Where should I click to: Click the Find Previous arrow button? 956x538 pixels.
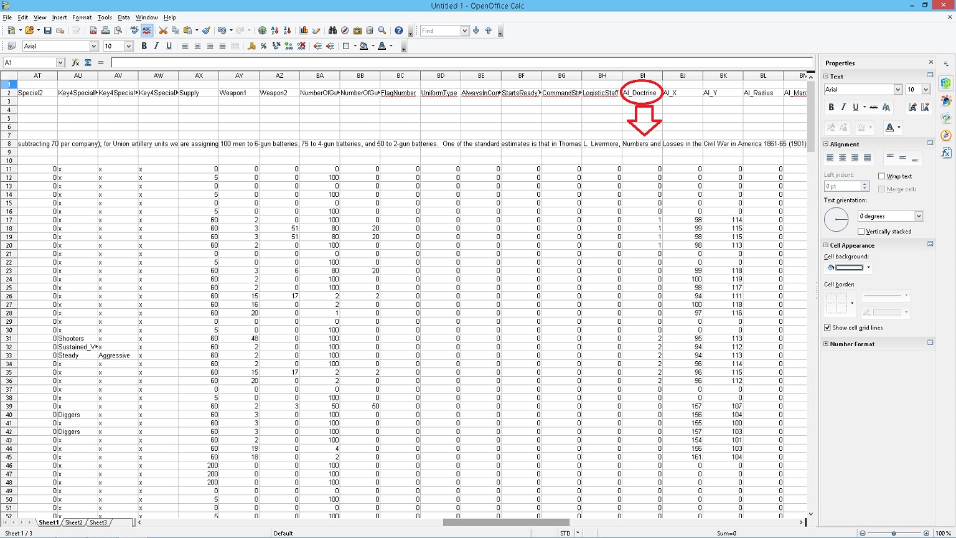click(489, 31)
